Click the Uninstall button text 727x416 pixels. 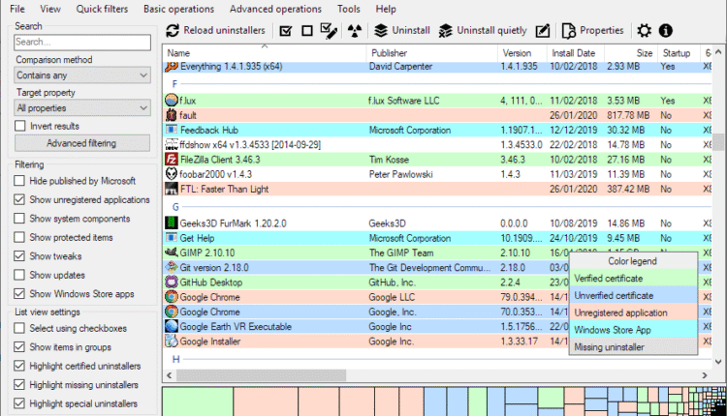(411, 31)
